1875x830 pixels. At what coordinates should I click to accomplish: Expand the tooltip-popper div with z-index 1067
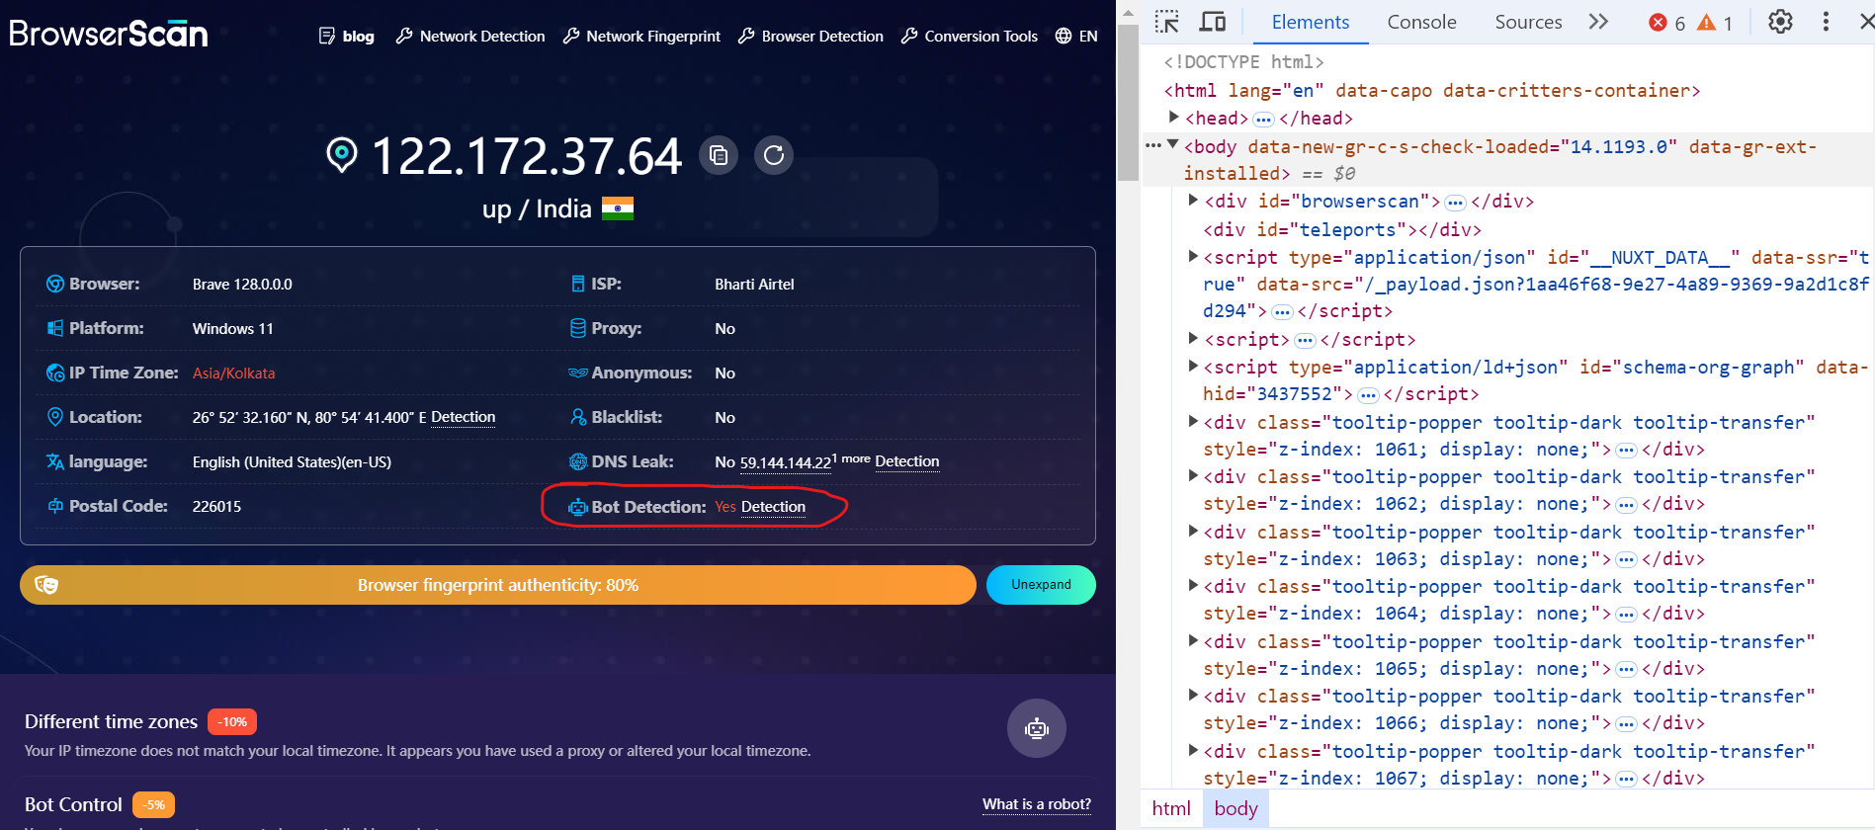[x=1193, y=750]
